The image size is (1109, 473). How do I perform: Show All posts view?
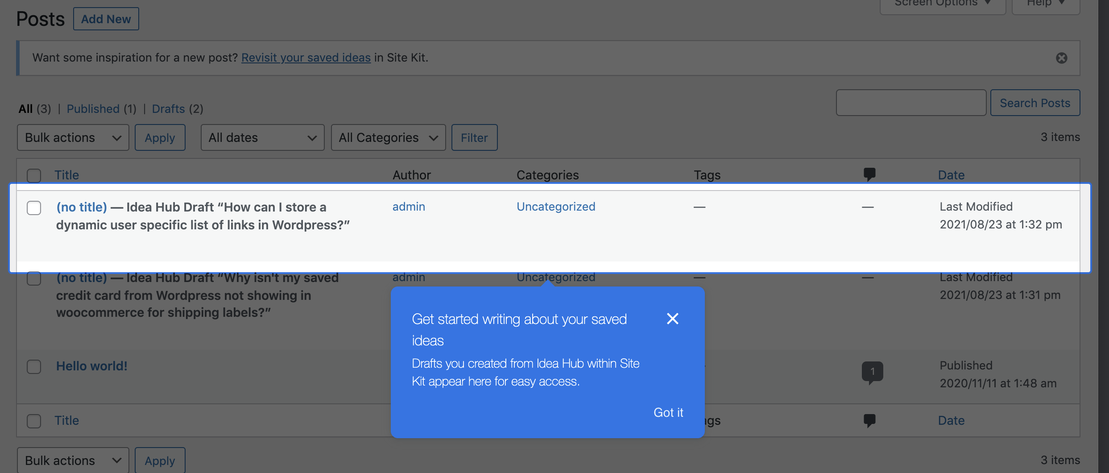[x=26, y=108]
